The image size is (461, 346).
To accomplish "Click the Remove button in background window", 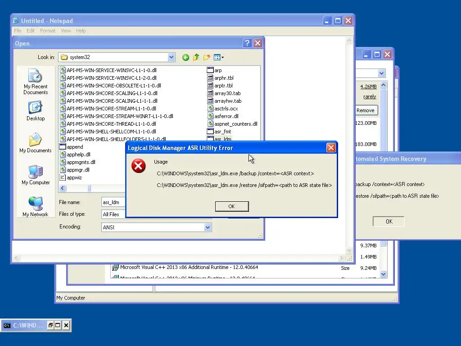I will 366,110.
